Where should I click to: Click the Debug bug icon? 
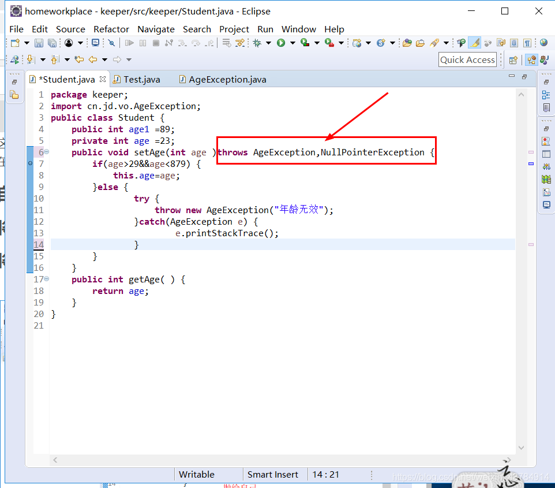point(257,43)
